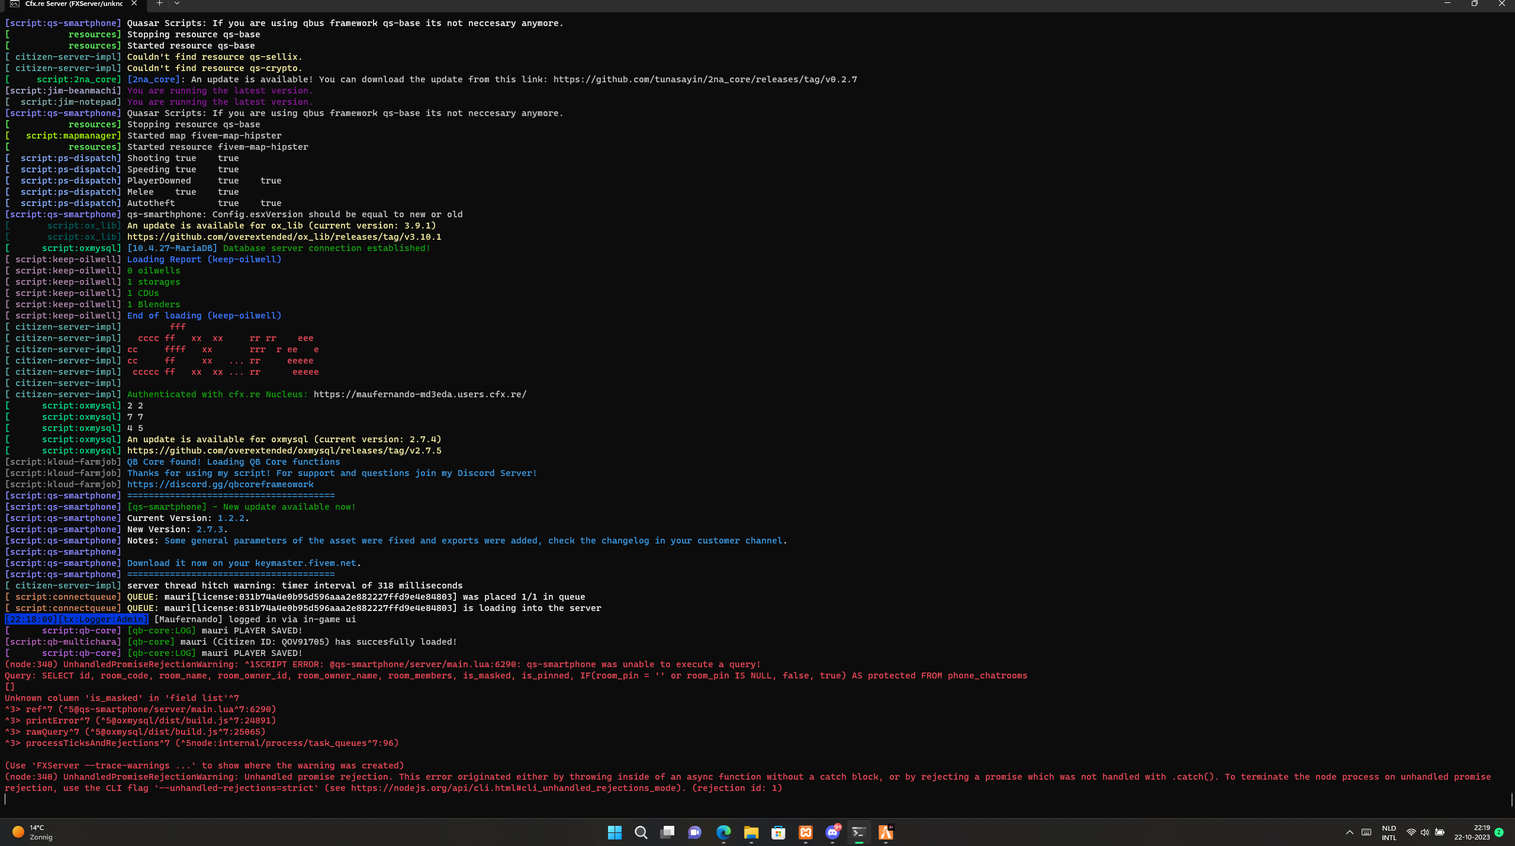Click the battery indicator in the system tray
This screenshot has width=1515, height=846.
(x=1439, y=832)
